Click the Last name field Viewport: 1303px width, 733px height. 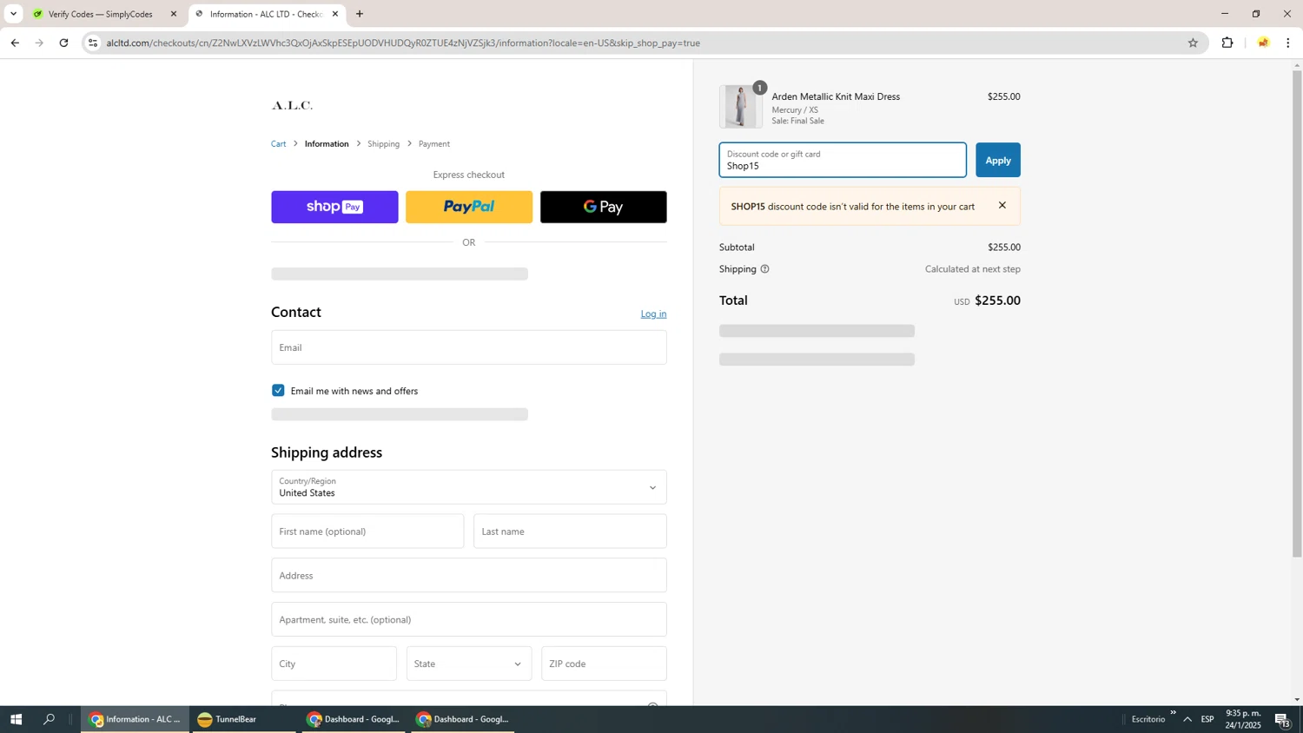click(570, 532)
